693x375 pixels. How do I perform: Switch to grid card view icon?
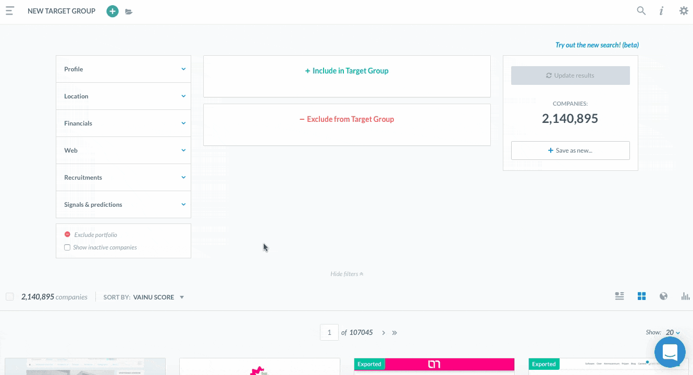tap(641, 296)
